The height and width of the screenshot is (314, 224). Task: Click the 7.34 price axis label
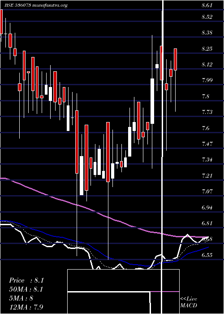[207, 160]
